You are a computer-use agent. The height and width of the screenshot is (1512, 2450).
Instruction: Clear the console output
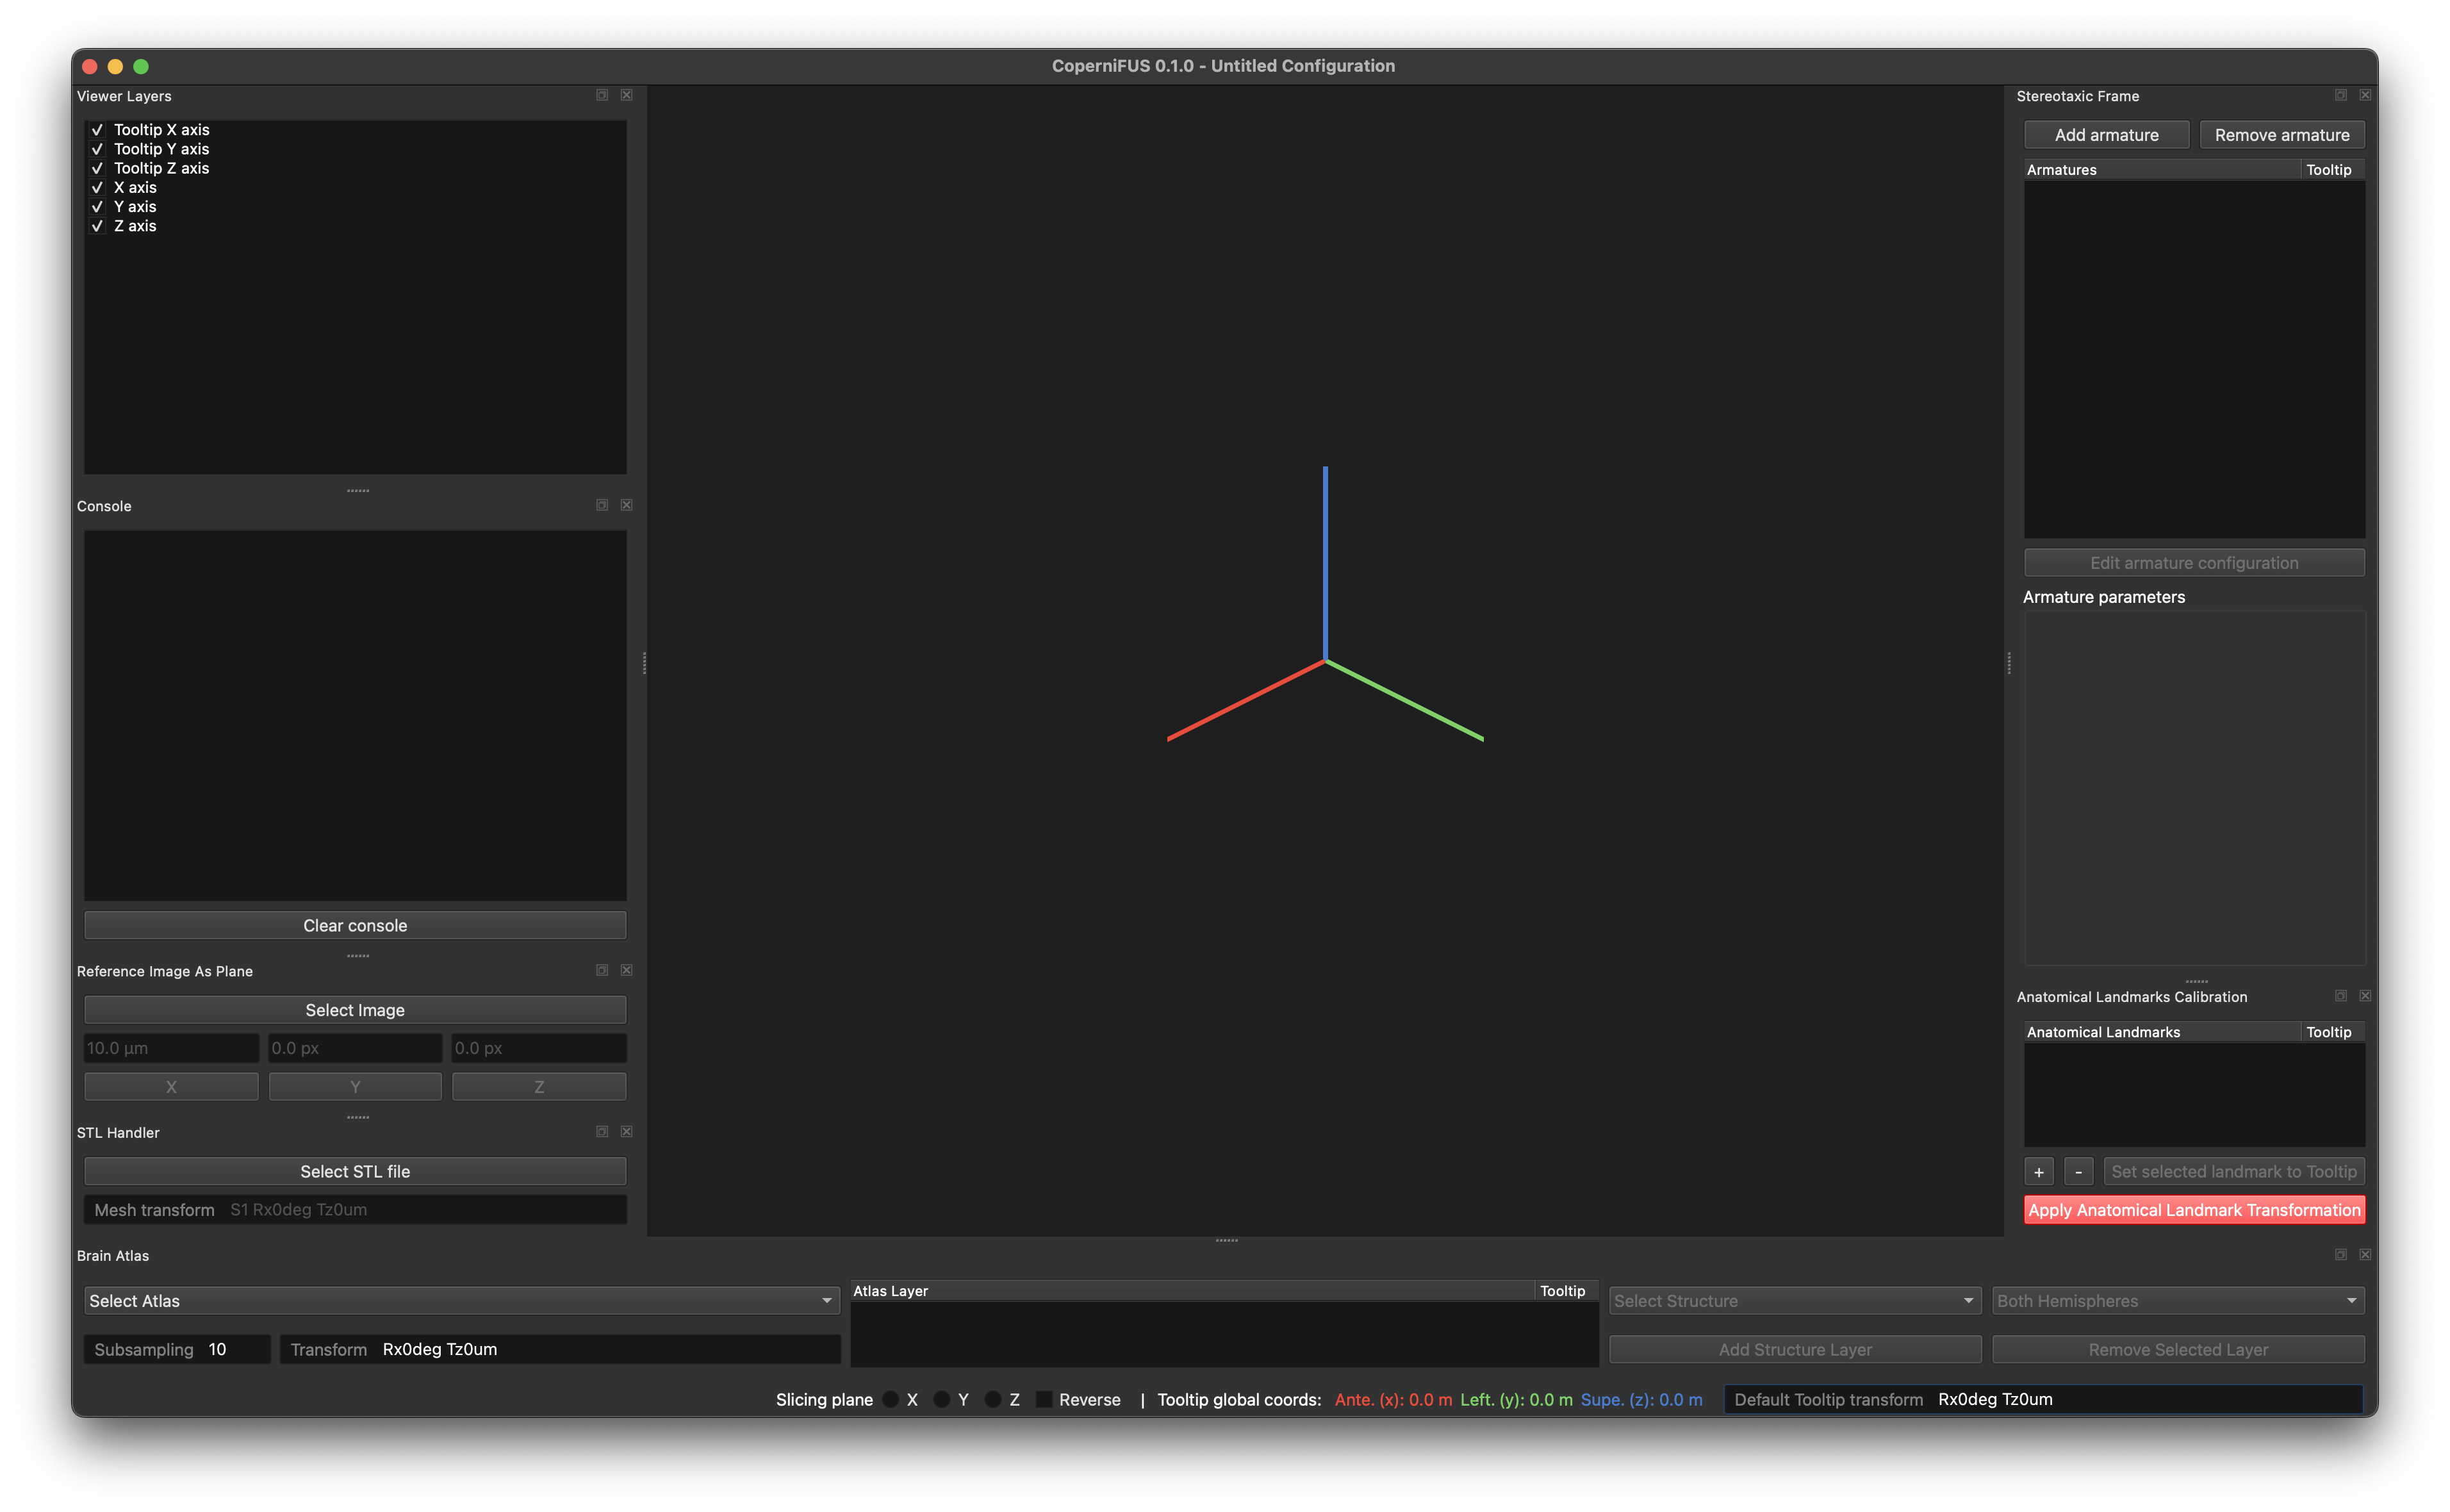coord(355,925)
